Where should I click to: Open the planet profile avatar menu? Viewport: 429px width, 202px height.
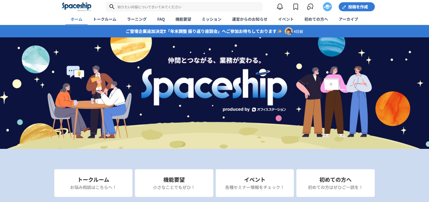pyautogui.click(x=327, y=7)
